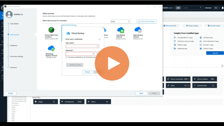Go to the Extraction settings step
224x126 pixels.
pos(16,56)
